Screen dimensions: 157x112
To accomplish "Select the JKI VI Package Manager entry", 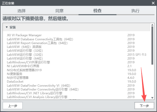I will [24, 35].
